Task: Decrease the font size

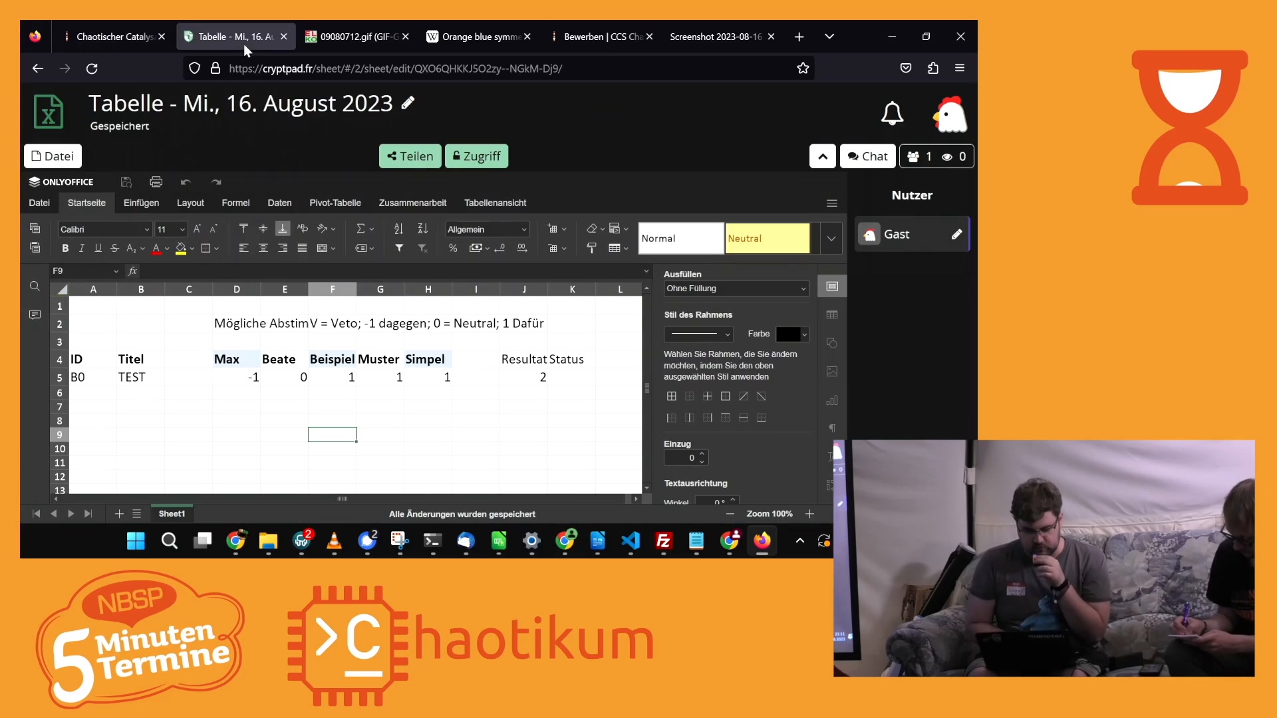Action: tap(213, 229)
